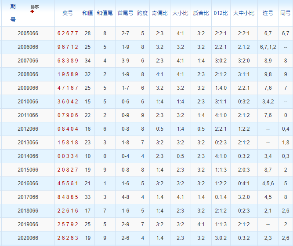This screenshot has height=246, width=293.
Task: Click issue number 2014066
Action: [x=28, y=156]
